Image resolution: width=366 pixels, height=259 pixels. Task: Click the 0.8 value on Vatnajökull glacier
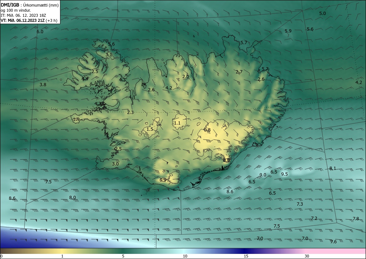[207, 130]
